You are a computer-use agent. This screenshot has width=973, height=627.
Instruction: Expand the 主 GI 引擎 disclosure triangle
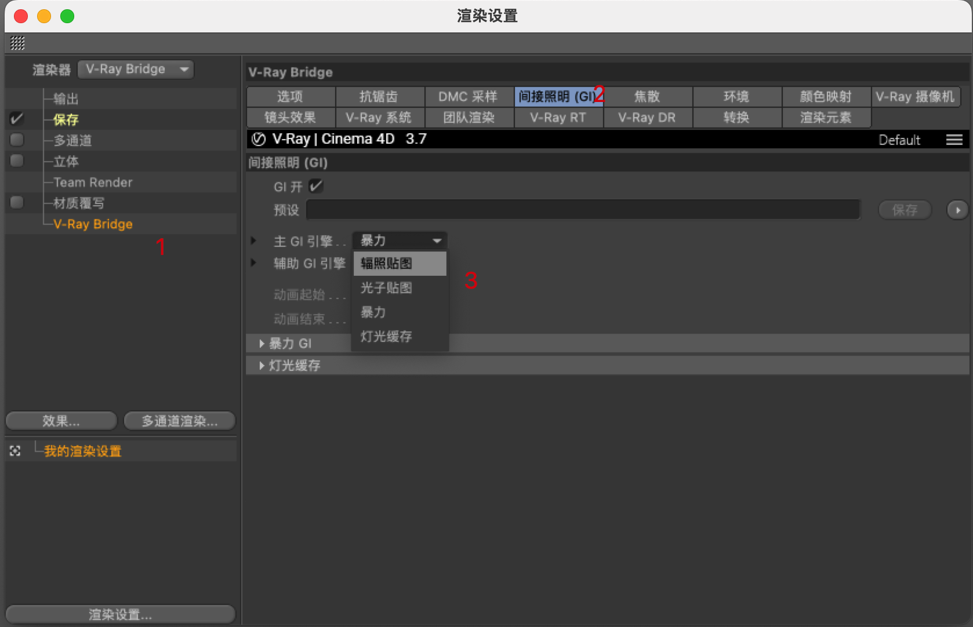pos(253,240)
